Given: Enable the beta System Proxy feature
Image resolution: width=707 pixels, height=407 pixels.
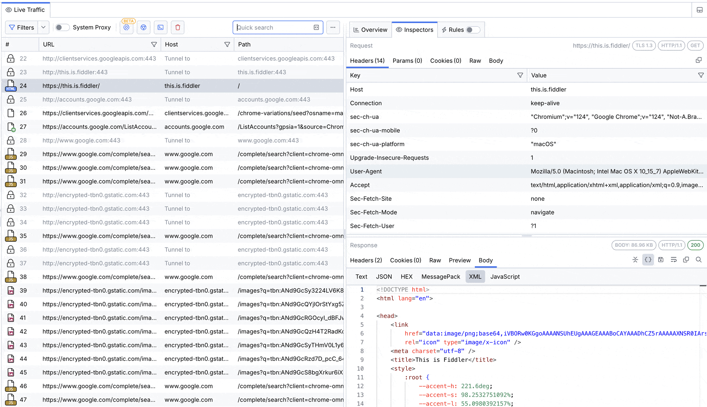Looking at the screenshot, I should (62, 27).
